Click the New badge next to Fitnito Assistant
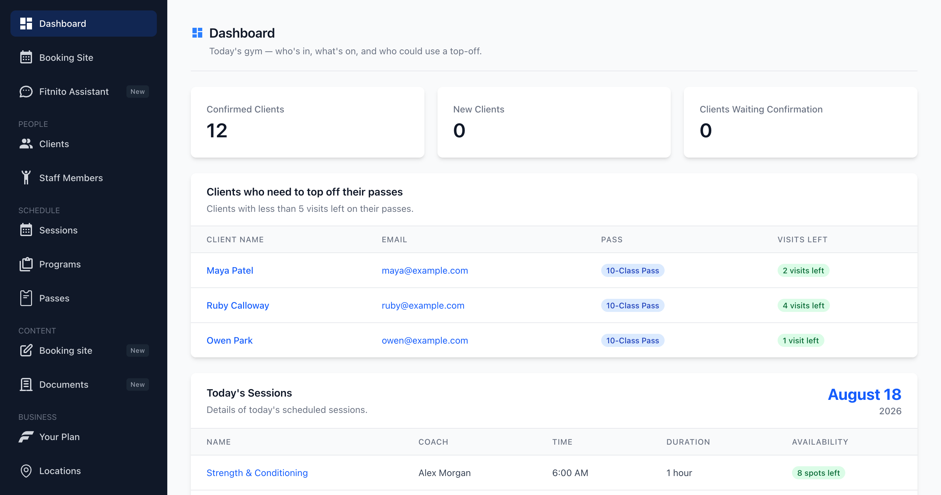 click(x=138, y=92)
